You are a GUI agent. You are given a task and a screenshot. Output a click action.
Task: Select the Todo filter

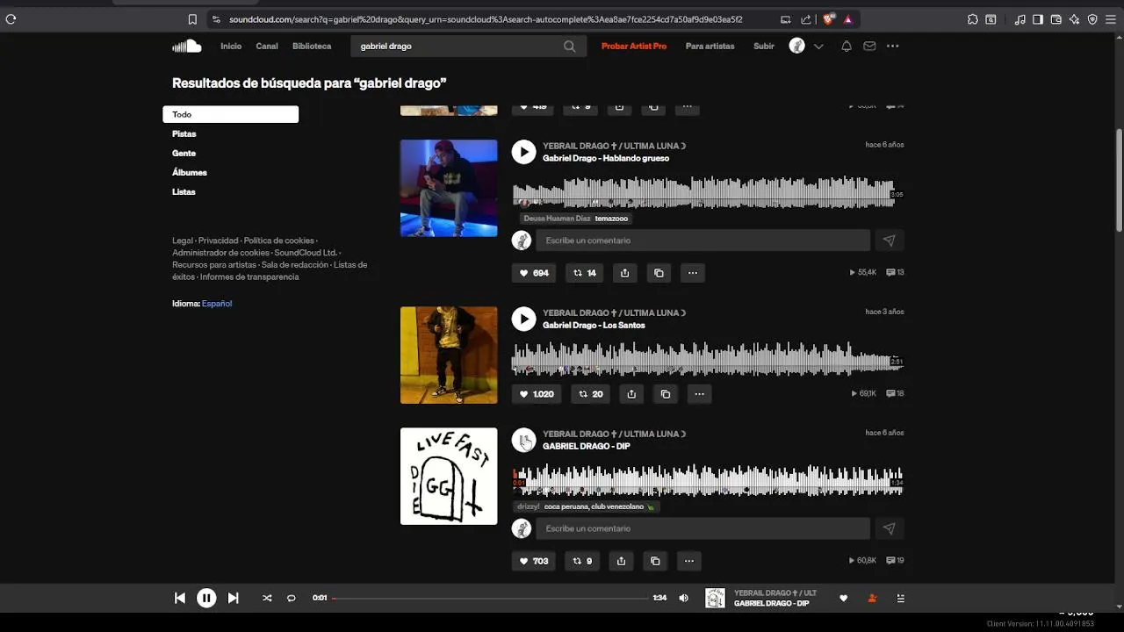point(231,114)
